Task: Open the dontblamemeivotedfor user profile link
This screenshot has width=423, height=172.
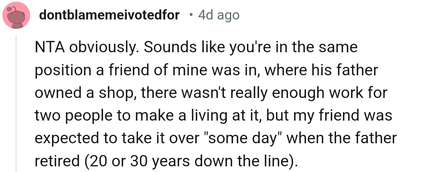Action: pyautogui.click(x=109, y=15)
